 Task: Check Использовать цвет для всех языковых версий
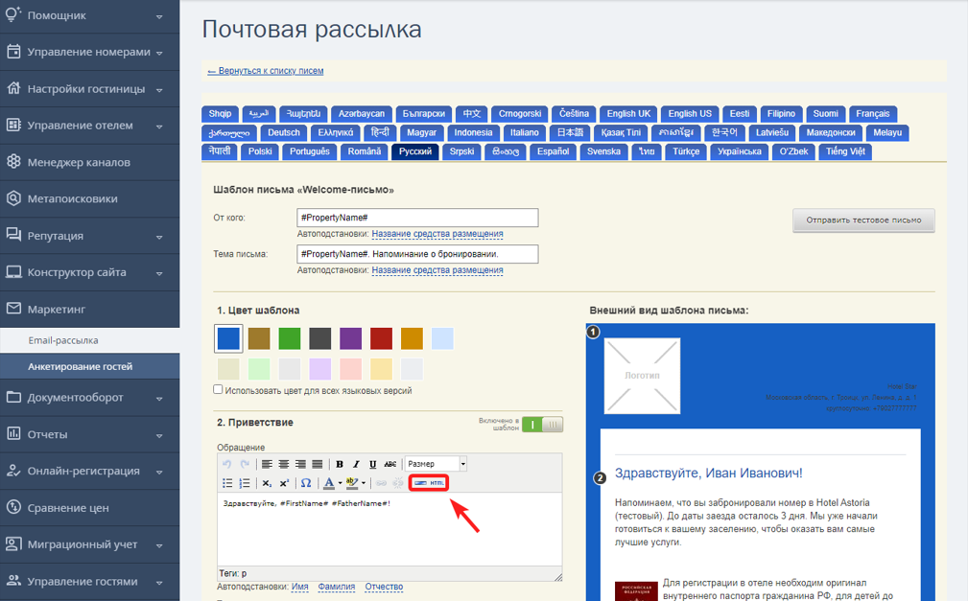click(218, 389)
